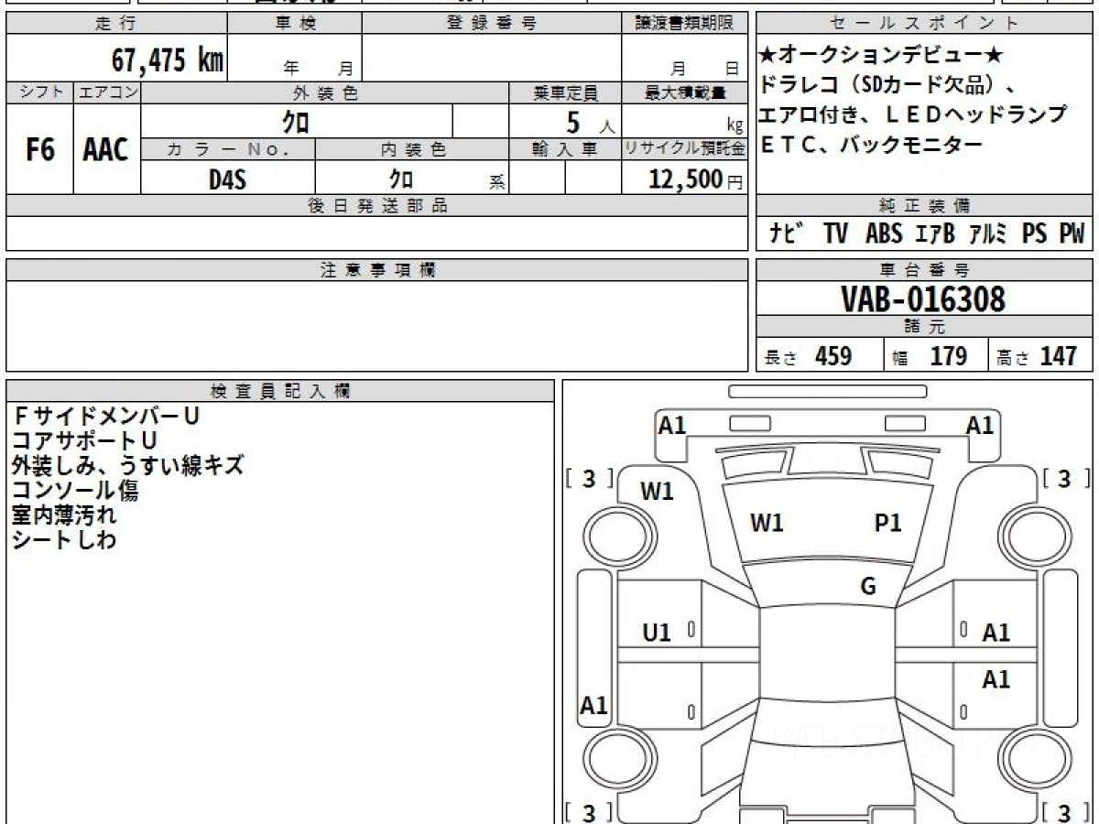Image resolution: width=1099 pixels, height=824 pixels.
Task: Click the 車台番号 header
Action: (x=924, y=270)
